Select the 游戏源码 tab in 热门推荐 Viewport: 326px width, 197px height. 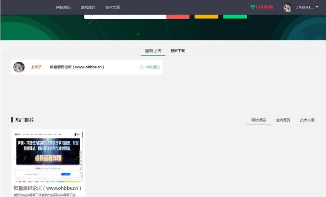tap(283, 120)
